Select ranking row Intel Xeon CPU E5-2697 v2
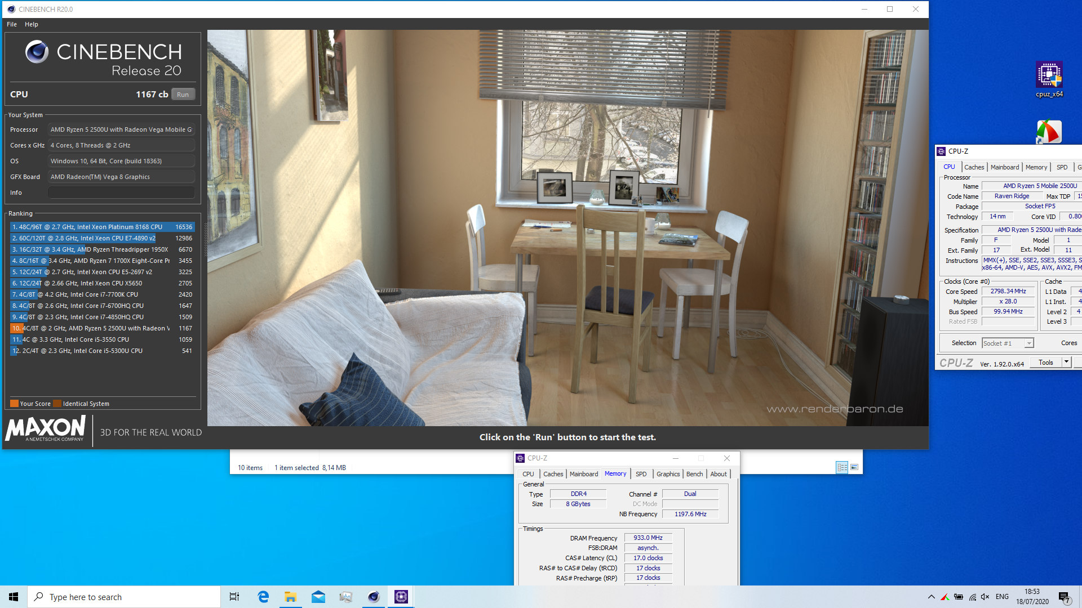Viewport: 1082px width, 608px height. pos(102,272)
